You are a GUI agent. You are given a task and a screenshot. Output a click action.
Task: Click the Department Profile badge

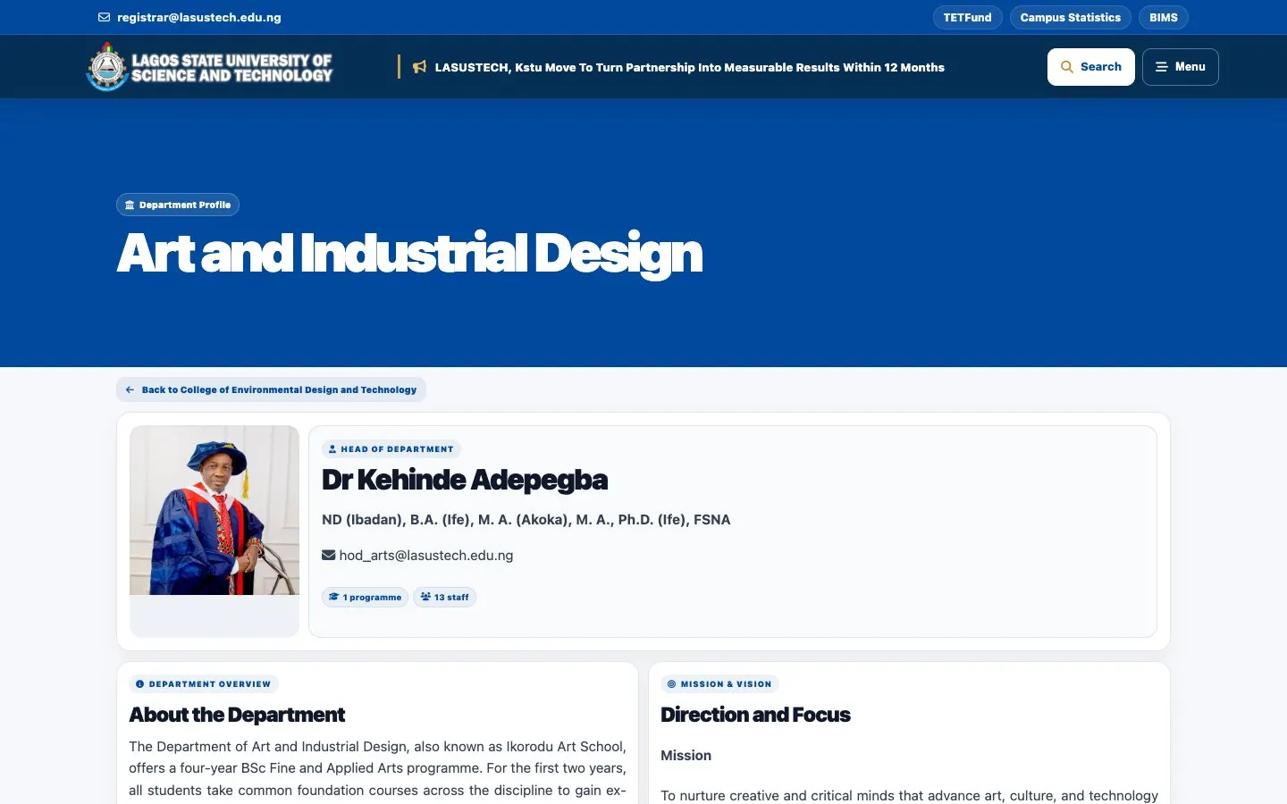tap(178, 205)
